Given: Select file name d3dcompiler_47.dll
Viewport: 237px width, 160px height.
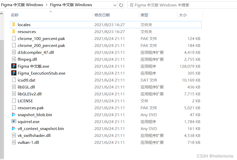Looking at the screenshot, I should pyautogui.click(x=36, y=52).
